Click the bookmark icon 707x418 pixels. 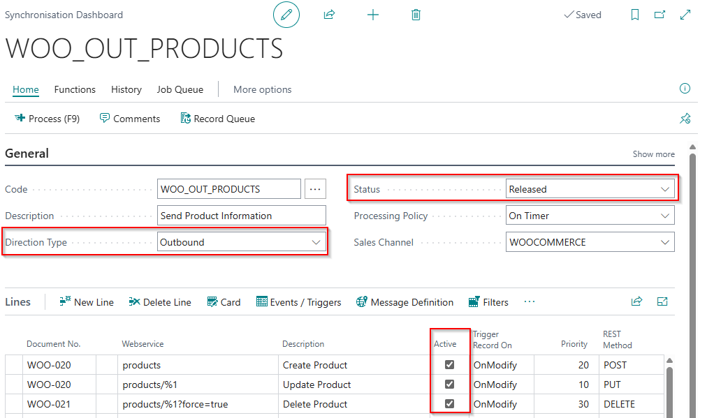(x=635, y=15)
